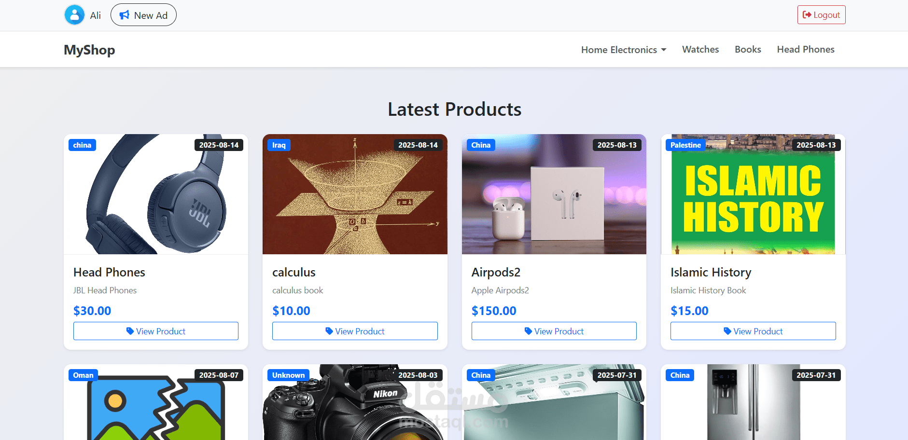Click the Airpods2 product photo
Image resolution: width=908 pixels, height=440 pixels.
(554, 194)
